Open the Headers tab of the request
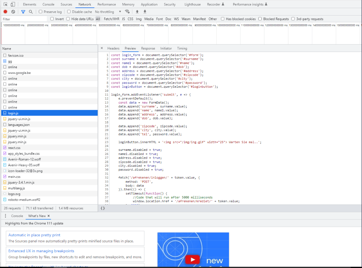The width and height of the screenshot is (362, 268). (113, 49)
